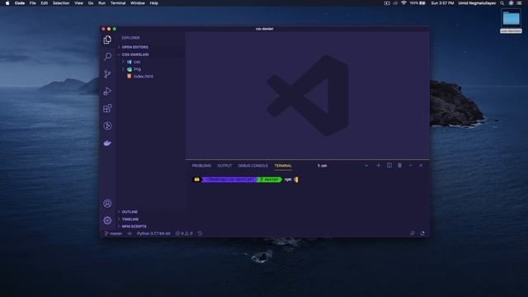The height and width of the screenshot is (297, 528).
Task: Open the Search view in activity bar
Action: (x=107, y=57)
